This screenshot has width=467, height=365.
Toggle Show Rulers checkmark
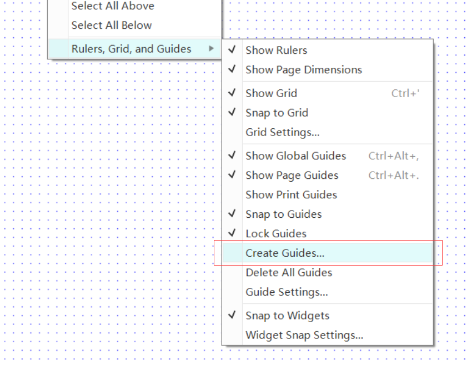pyautogui.click(x=276, y=50)
